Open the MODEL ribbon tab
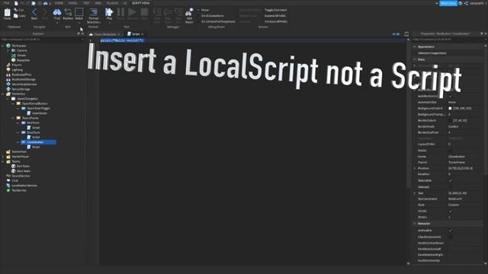This screenshot has height=274, width=488. [x=73, y=3]
